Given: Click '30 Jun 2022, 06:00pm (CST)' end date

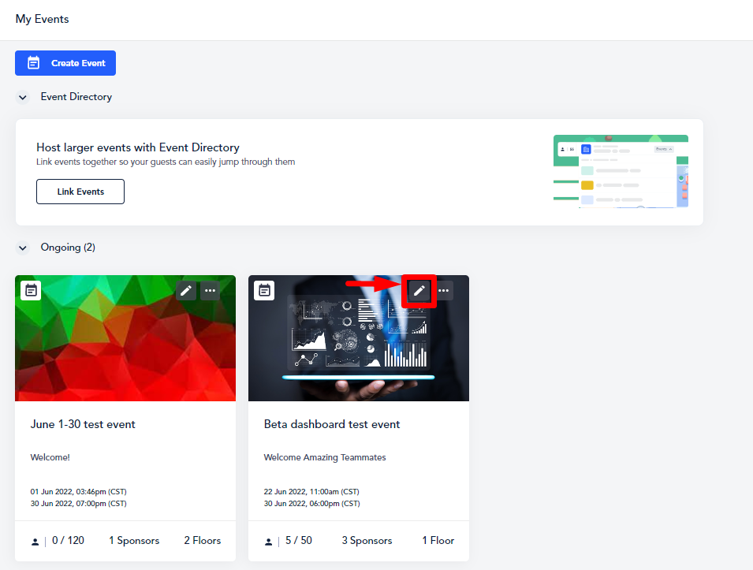Looking at the screenshot, I should (311, 504).
